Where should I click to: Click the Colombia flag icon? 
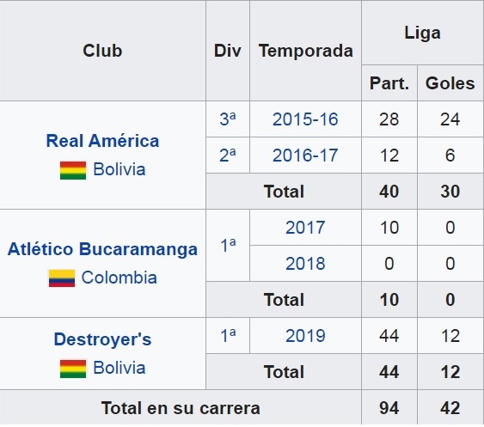(x=62, y=278)
